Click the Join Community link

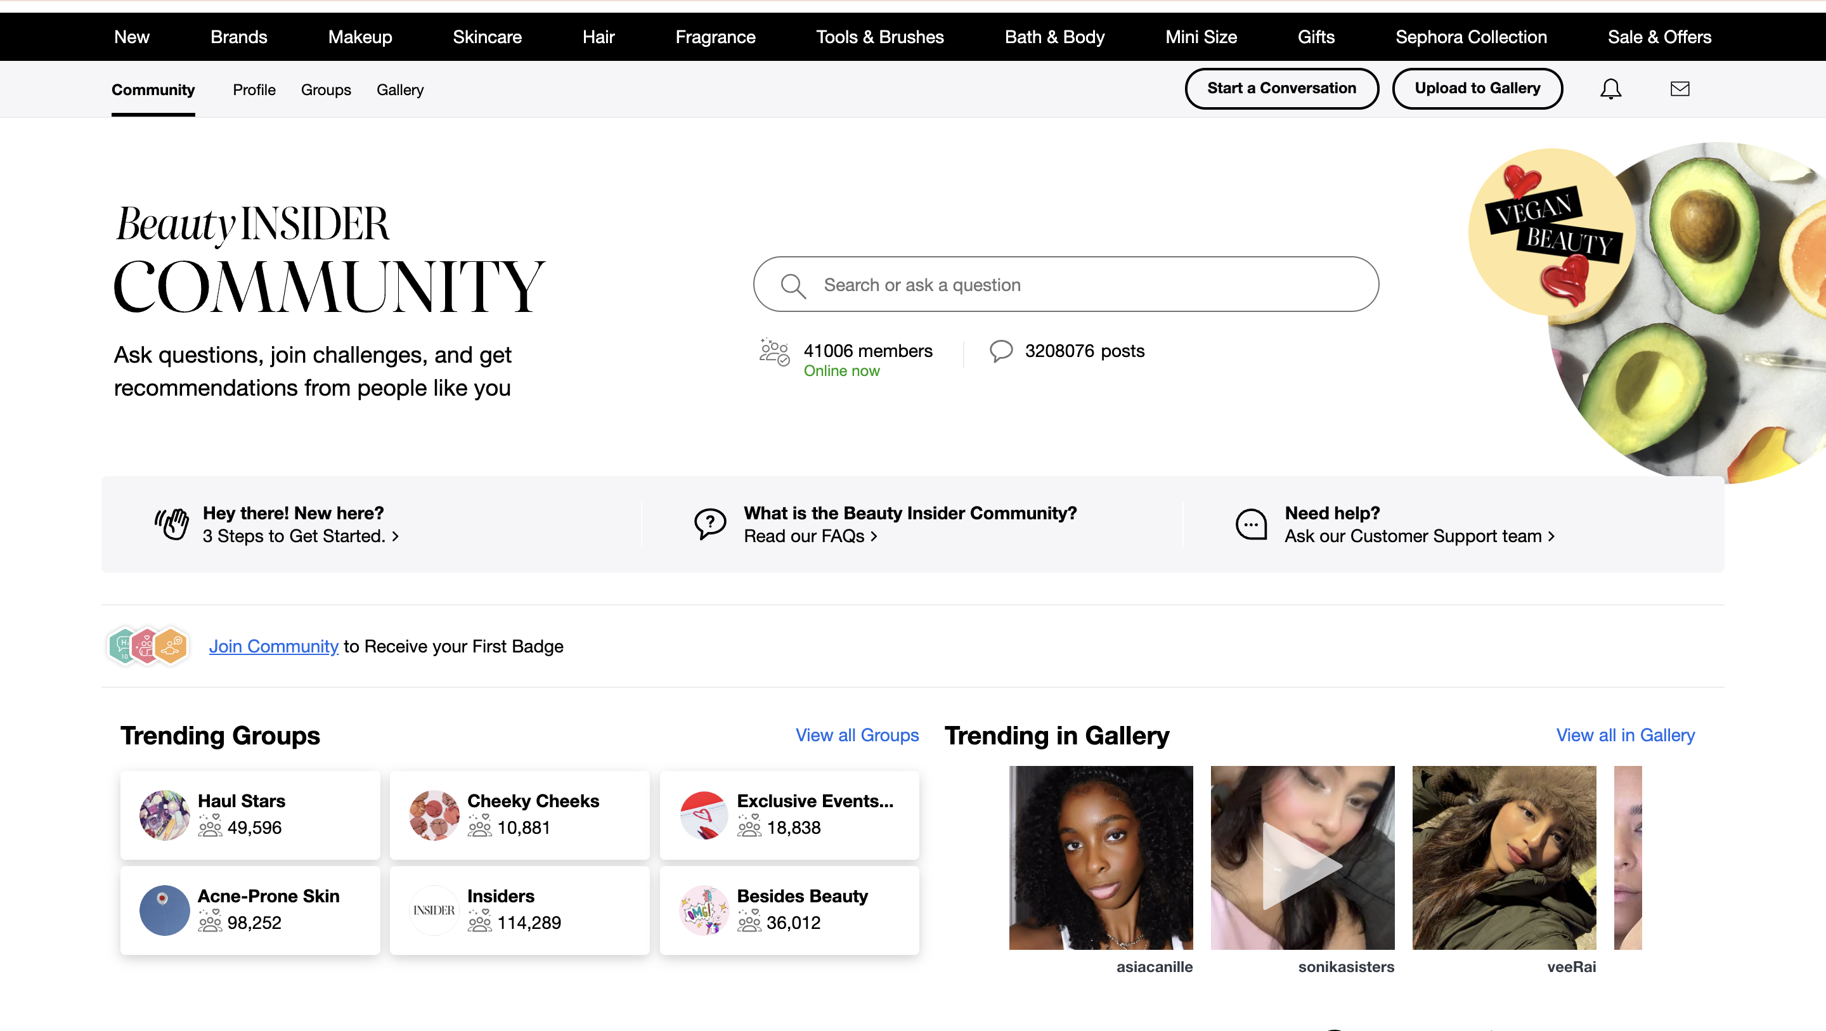tap(274, 646)
